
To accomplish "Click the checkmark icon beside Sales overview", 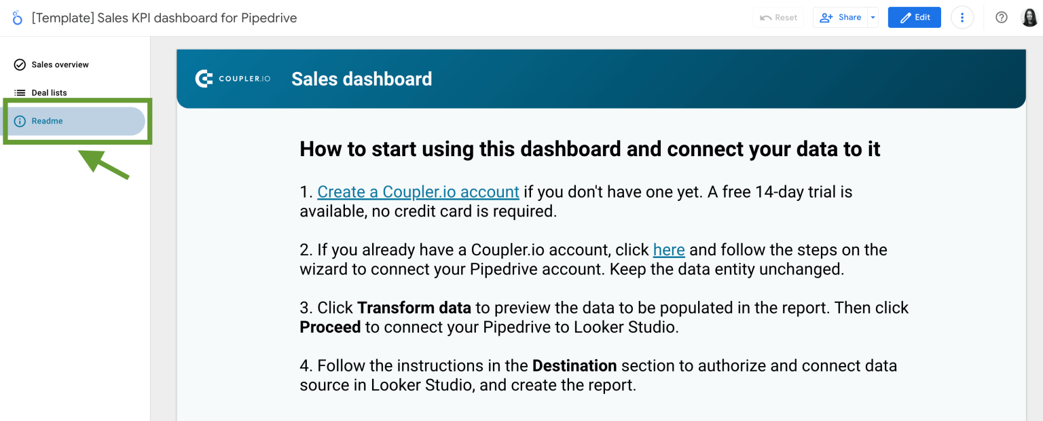I will tap(18, 65).
